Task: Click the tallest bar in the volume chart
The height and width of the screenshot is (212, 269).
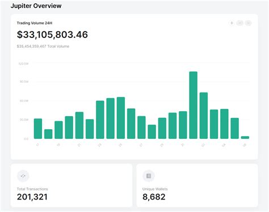Action: coord(193,105)
